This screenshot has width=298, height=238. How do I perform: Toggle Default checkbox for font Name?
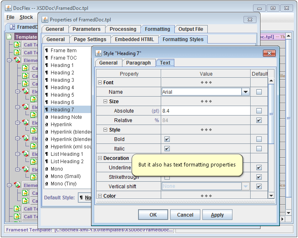pyautogui.click(x=259, y=92)
